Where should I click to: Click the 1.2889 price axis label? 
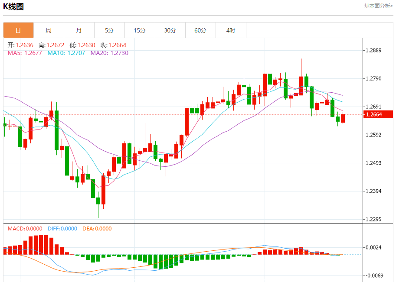(x=373, y=50)
